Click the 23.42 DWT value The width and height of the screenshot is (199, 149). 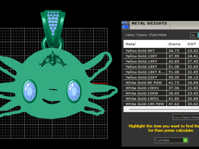tap(193, 93)
